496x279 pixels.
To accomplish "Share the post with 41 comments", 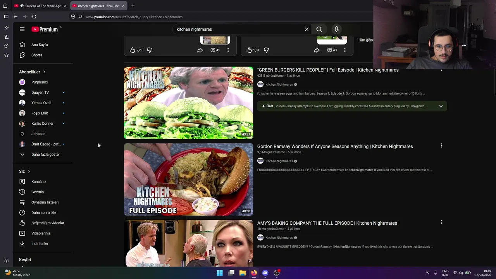I will point(200,50).
